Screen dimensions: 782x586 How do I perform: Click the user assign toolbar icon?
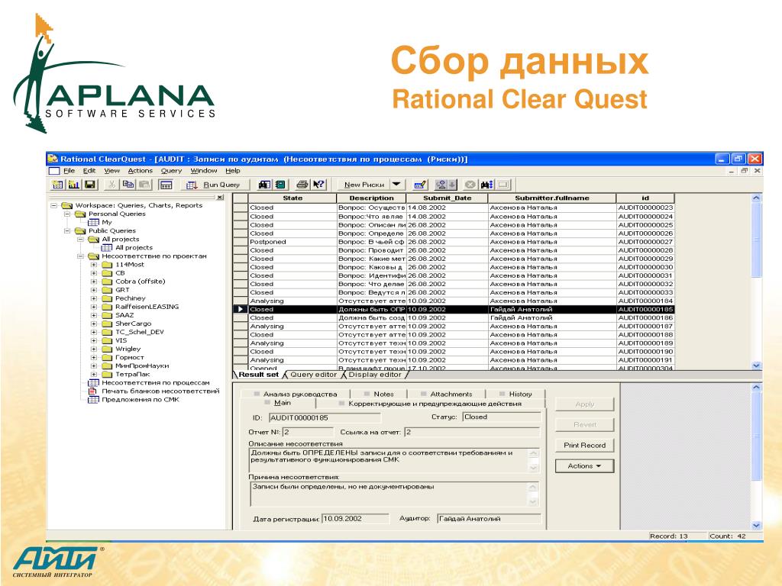point(441,185)
